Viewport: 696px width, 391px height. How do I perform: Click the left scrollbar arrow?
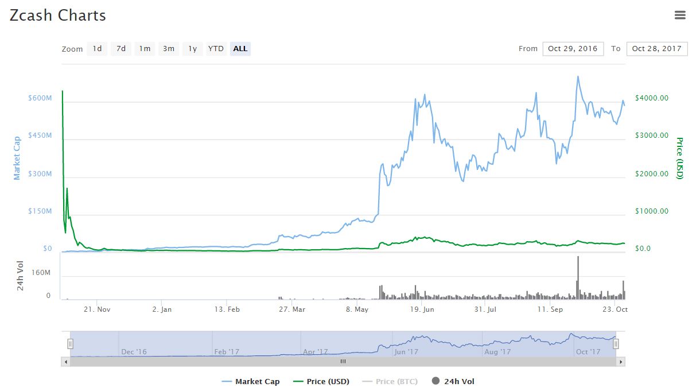(x=65, y=362)
